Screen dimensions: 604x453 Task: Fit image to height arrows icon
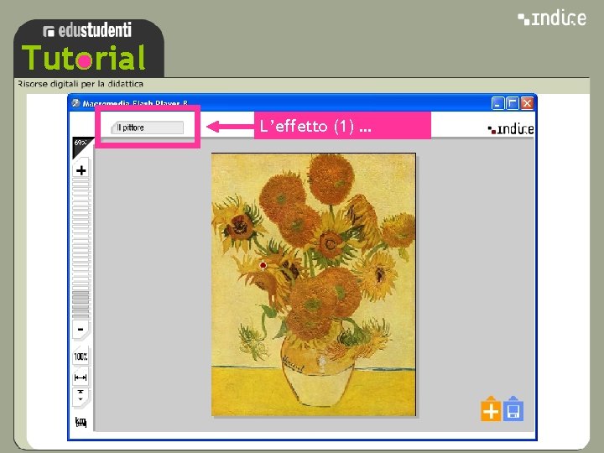tap(81, 396)
